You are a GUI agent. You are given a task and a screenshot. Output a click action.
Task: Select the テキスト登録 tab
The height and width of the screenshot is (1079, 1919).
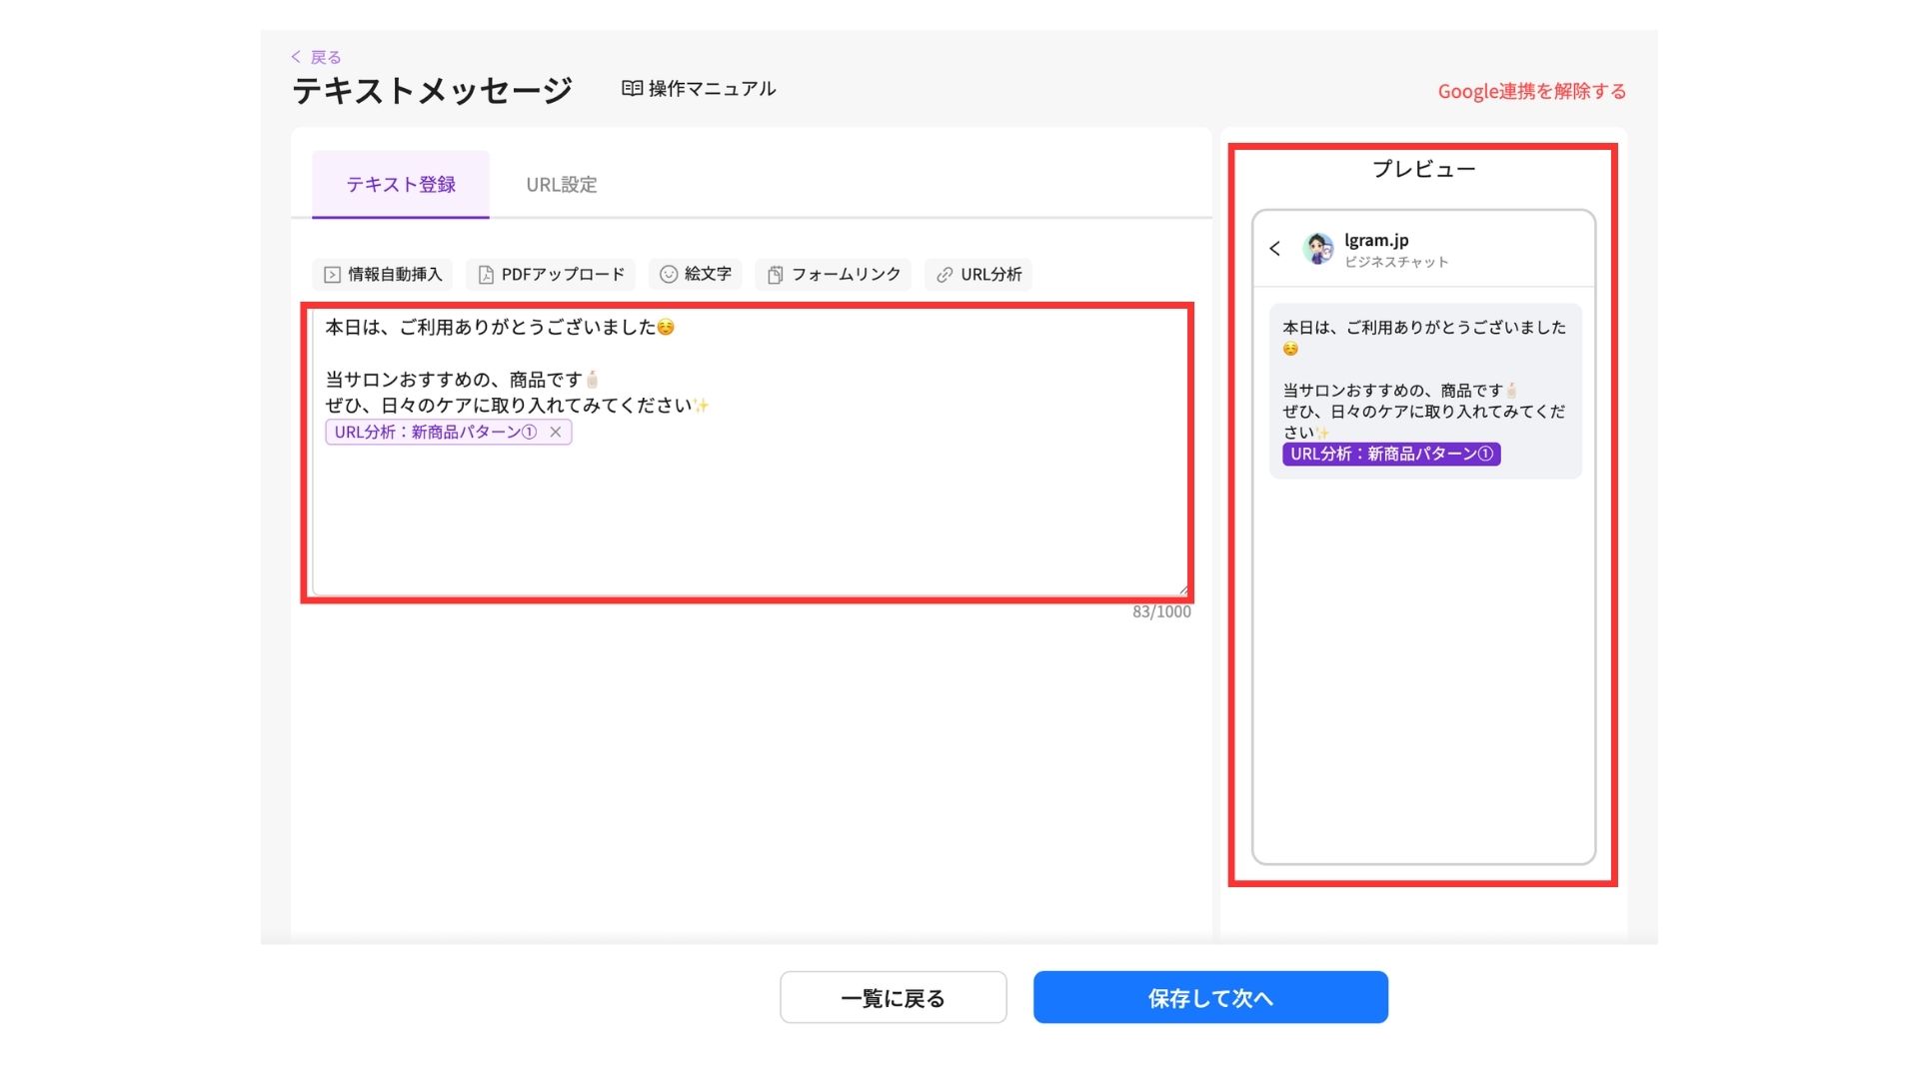pyautogui.click(x=401, y=185)
